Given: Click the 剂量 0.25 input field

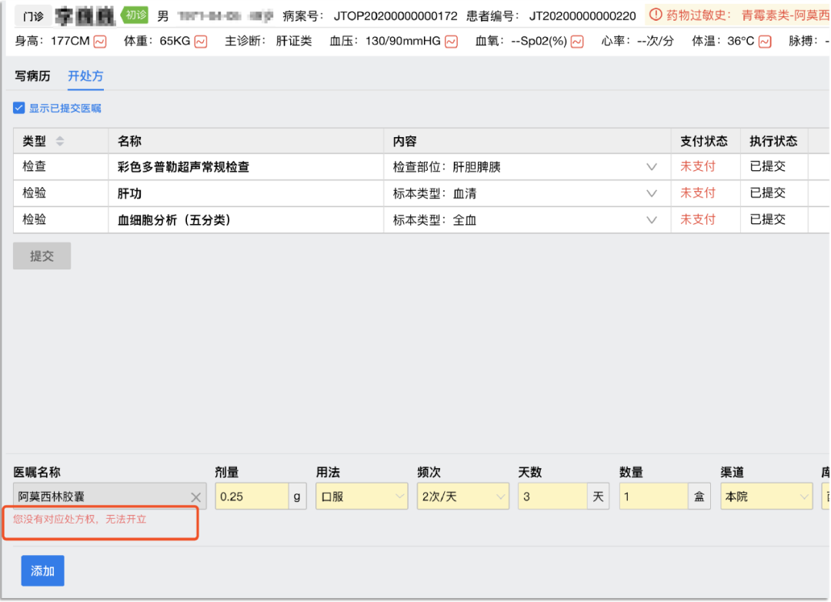Looking at the screenshot, I should (x=252, y=497).
